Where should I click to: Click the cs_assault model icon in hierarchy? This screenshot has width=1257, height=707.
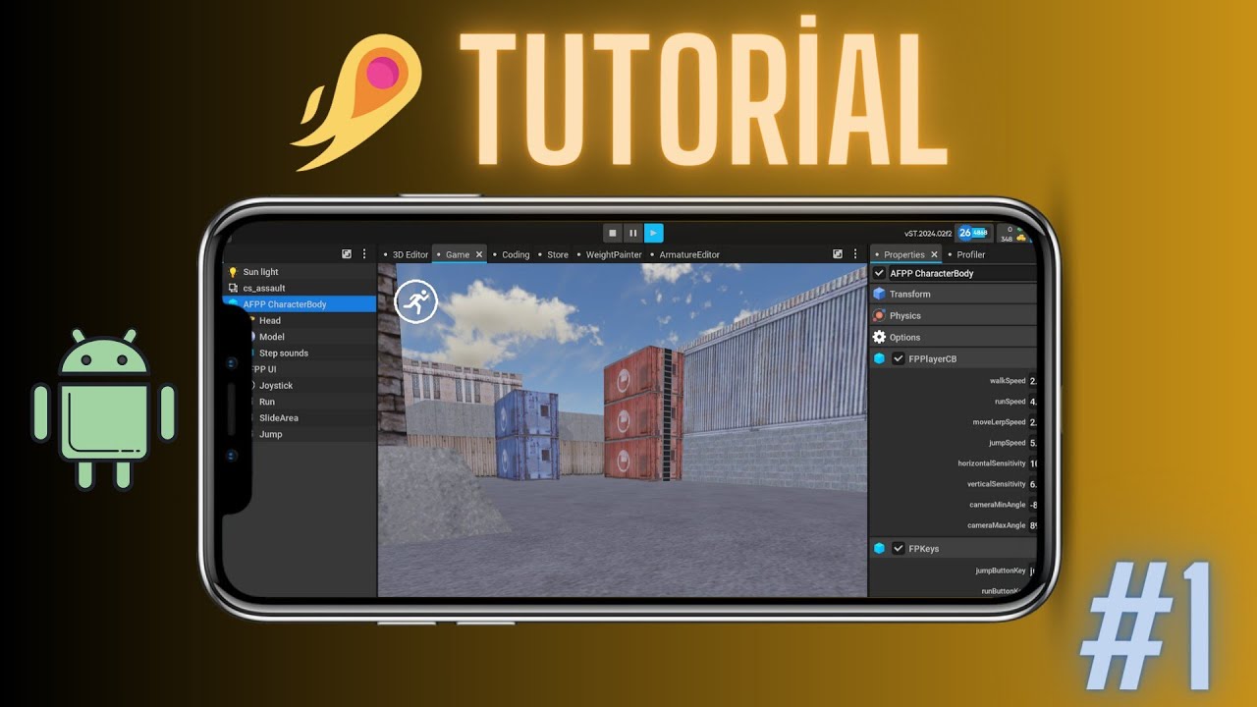233,288
